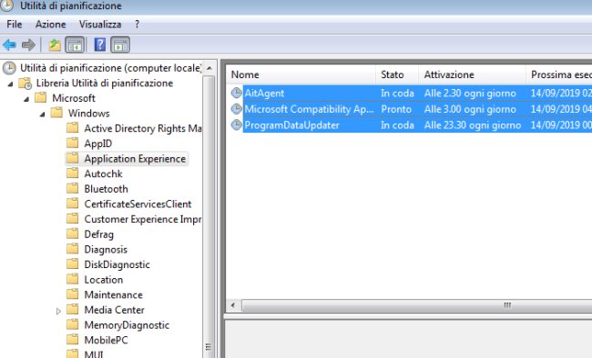Image resolution: width=592 pixels, height=358 pixels.
Task: Click the Libreria Utilità di pianificazione folder icon
Action: (x=26, y=84)
